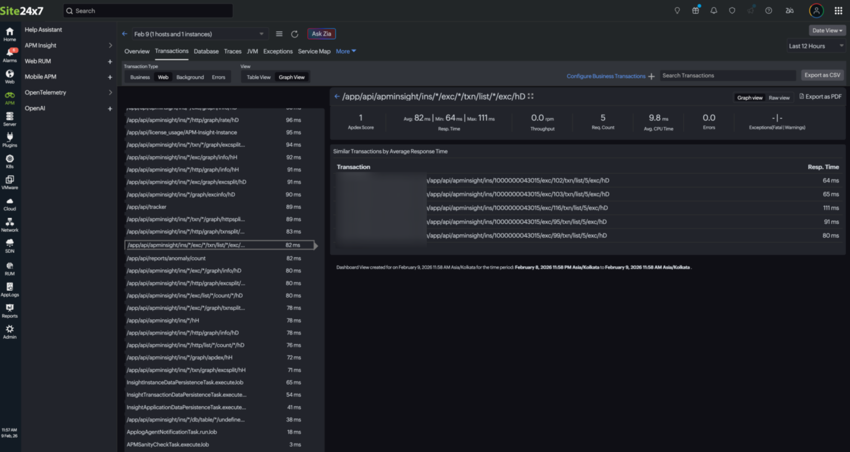The height and width of the screenshot is (452, 850).
Task: Open Configure Business Transactions
Action: 606,76
